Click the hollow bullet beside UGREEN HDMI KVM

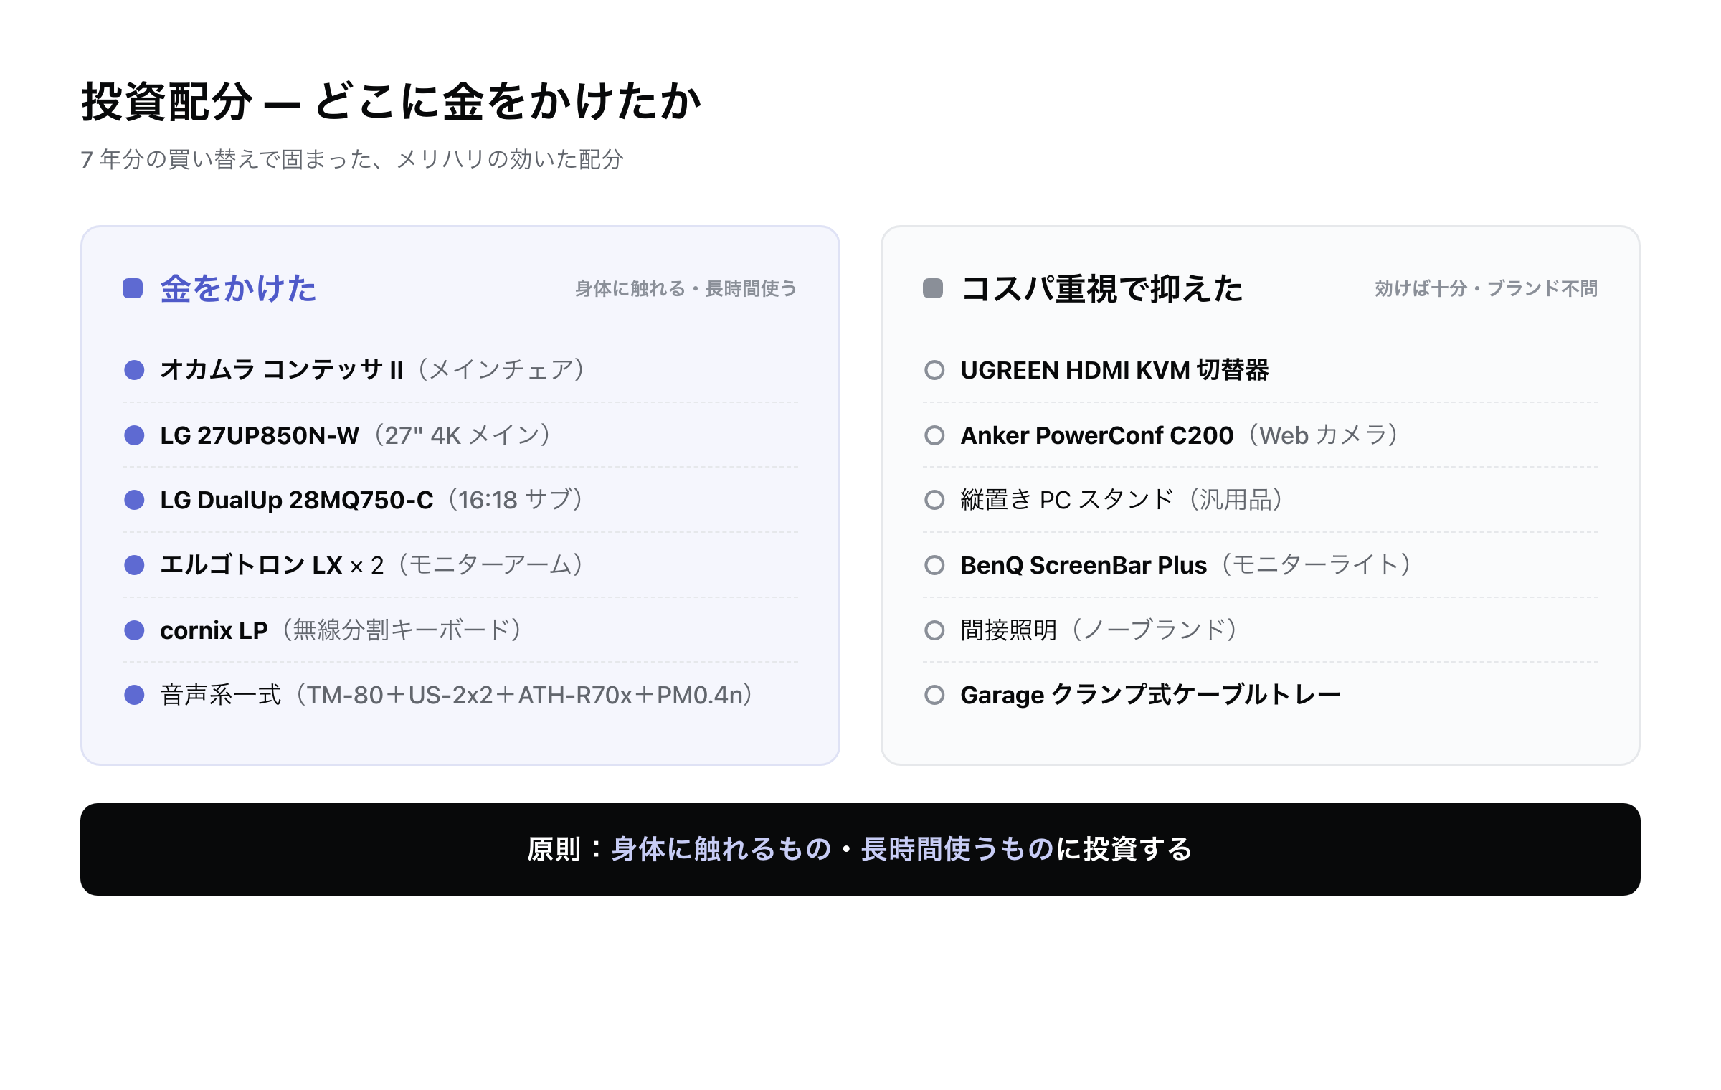(934, 370)
